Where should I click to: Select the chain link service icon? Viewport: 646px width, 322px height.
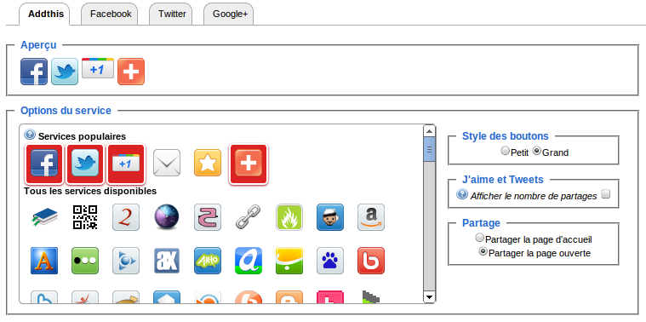coord(249,217)
